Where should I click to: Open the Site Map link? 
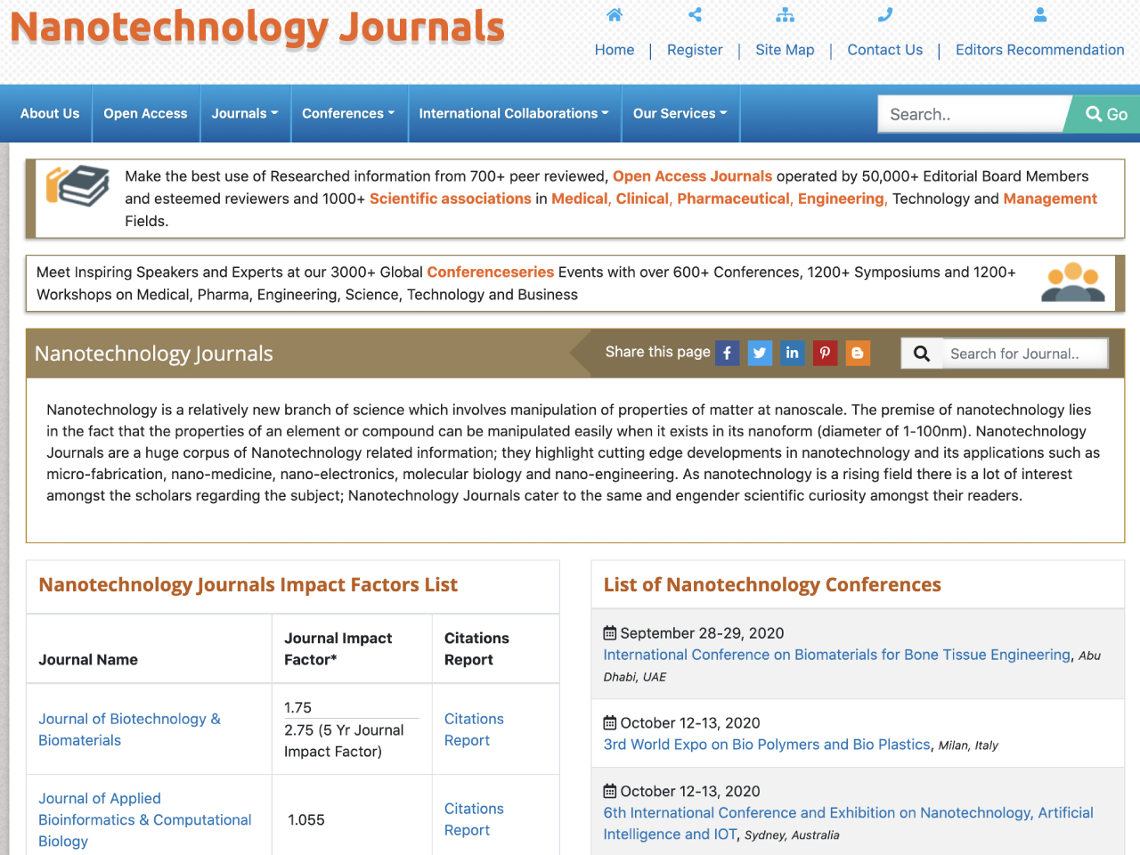(x=785, y=50)
